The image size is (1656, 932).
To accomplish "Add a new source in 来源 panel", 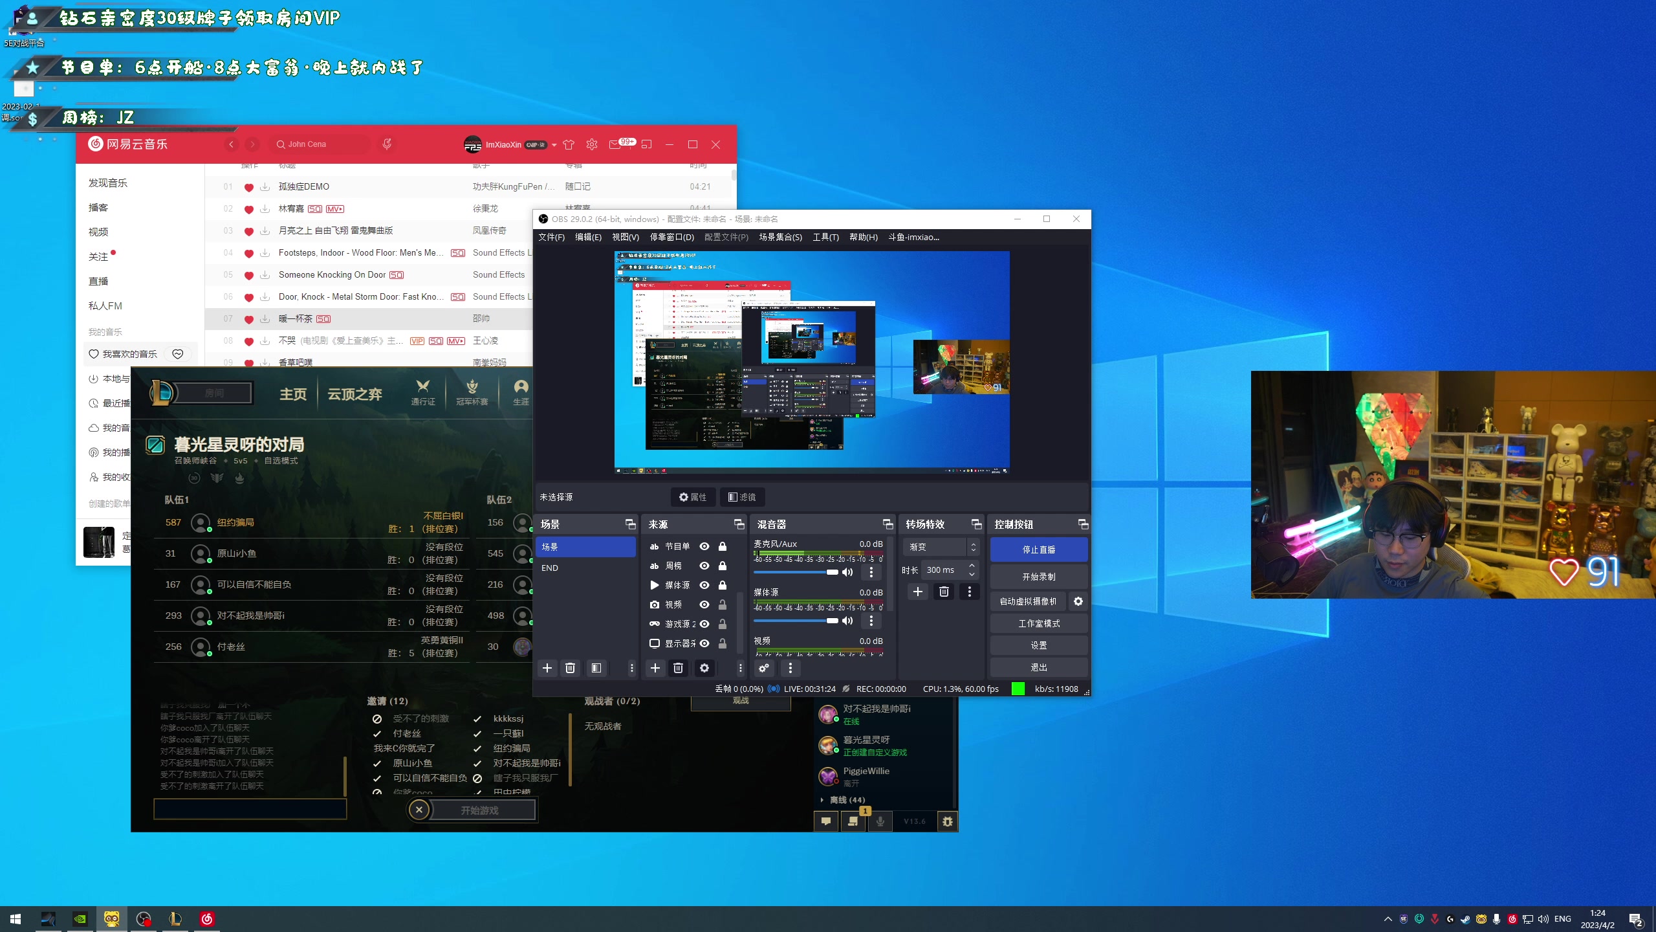I will [655, 668].
